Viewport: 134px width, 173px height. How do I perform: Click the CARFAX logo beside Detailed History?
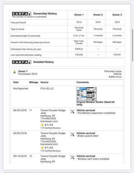22,62
